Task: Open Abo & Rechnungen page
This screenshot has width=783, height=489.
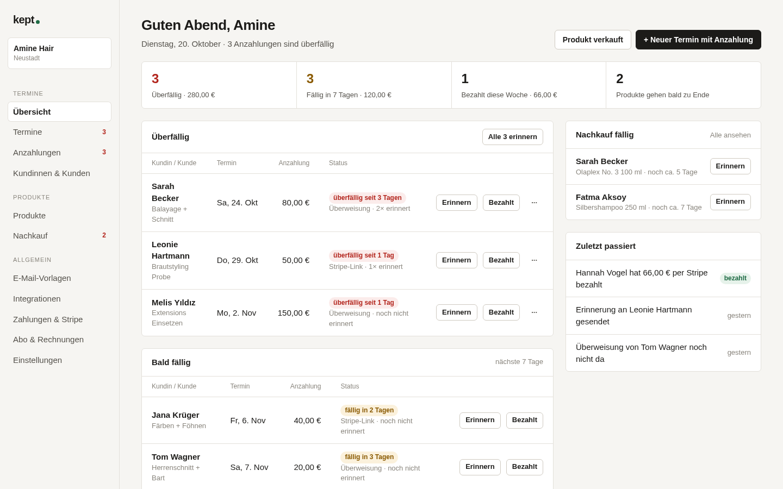Action: coord(59,340)
